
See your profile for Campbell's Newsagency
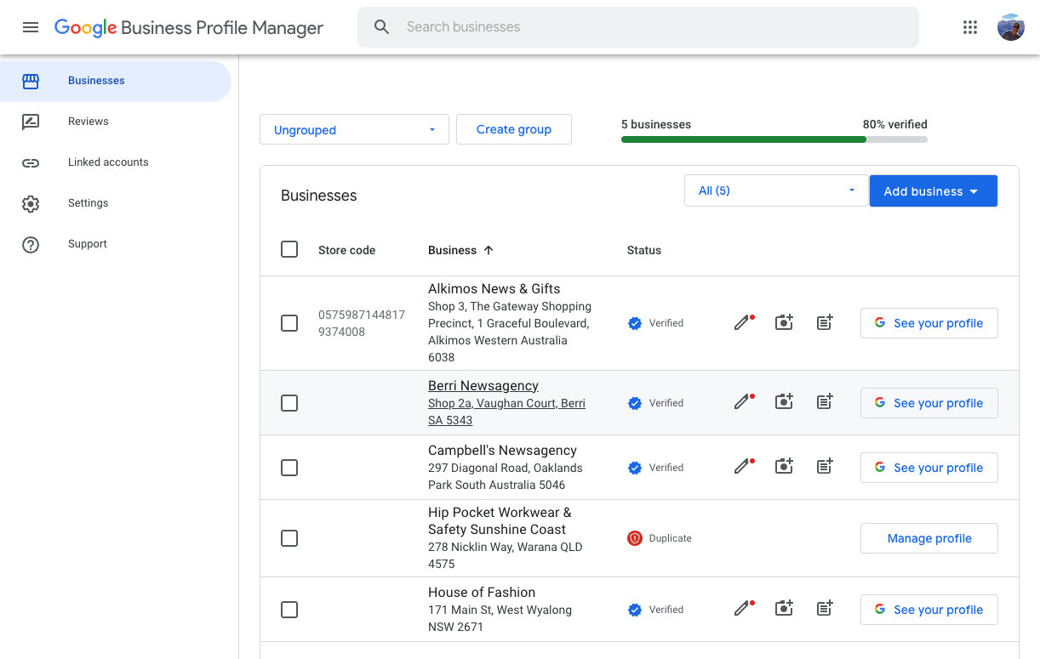[x=929, y=468]
